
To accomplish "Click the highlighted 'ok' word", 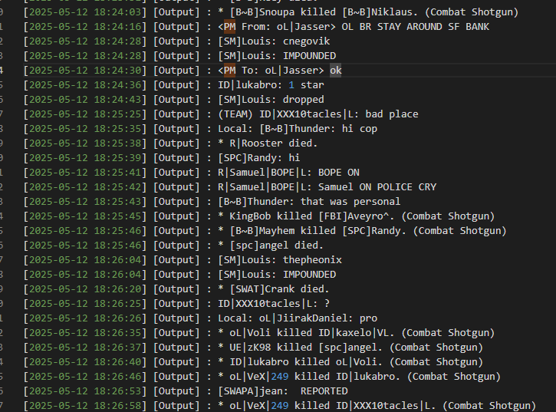I will (335, 71).
